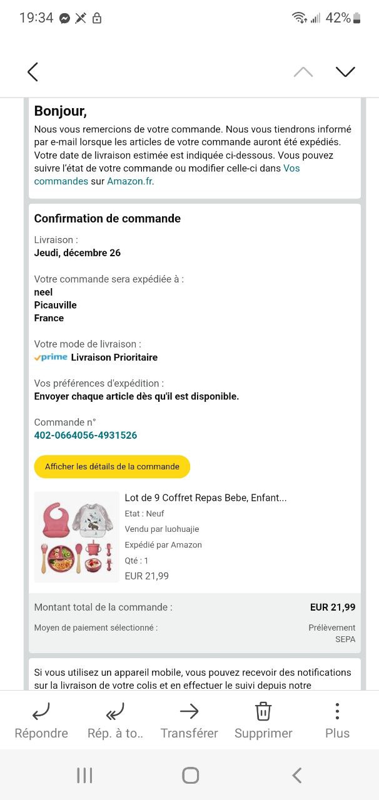Tap Afficher les détails de la commande
Viewport: 379px width, 800px height.
(112, 466)
